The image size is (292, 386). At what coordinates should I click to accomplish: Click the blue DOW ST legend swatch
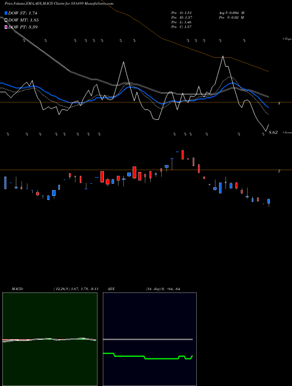tap(6, 13)
